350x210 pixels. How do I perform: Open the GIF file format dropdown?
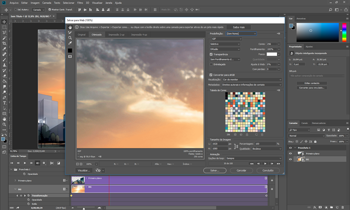(x=226, y=39)
